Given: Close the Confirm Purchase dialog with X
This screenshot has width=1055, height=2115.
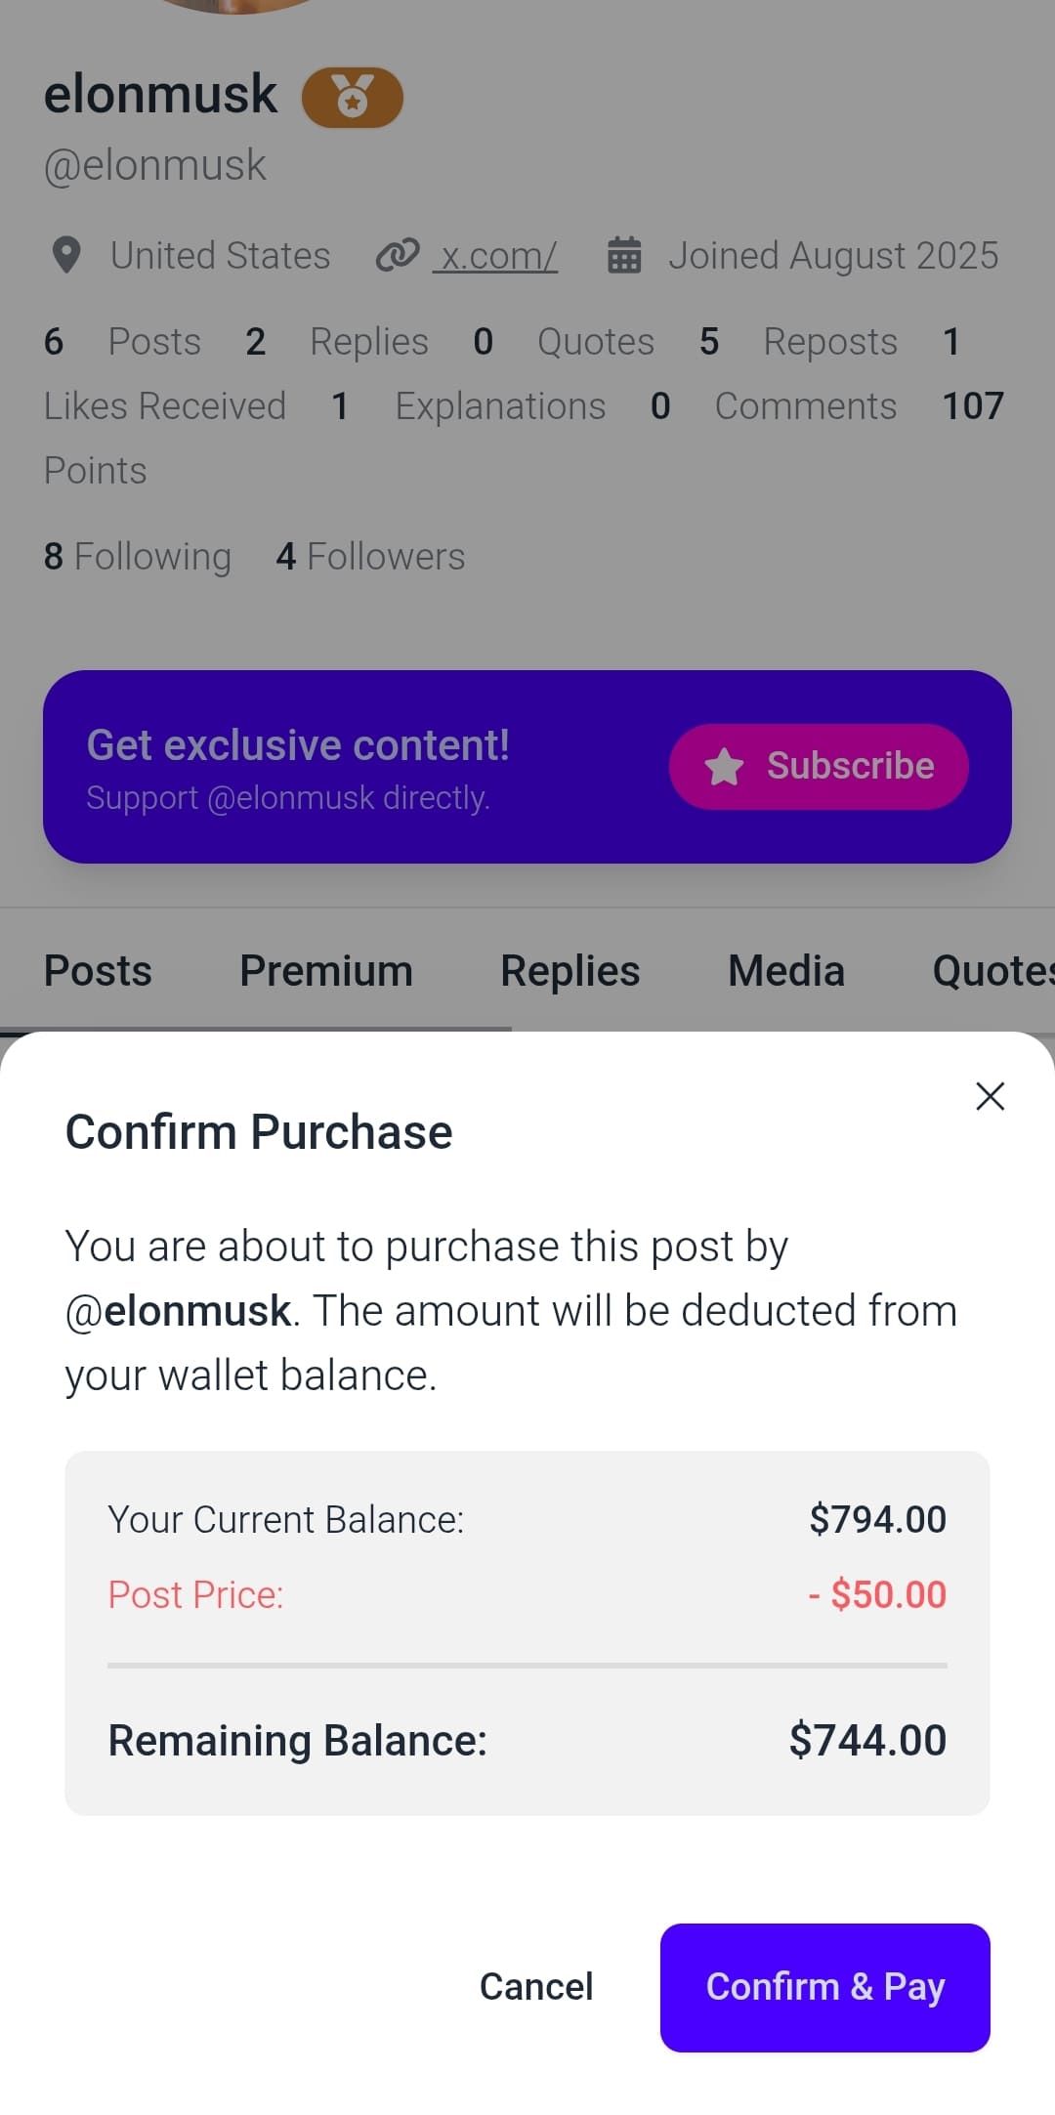Looking at the screenshot, I should pyautogui.click(x=990, y=1096).
